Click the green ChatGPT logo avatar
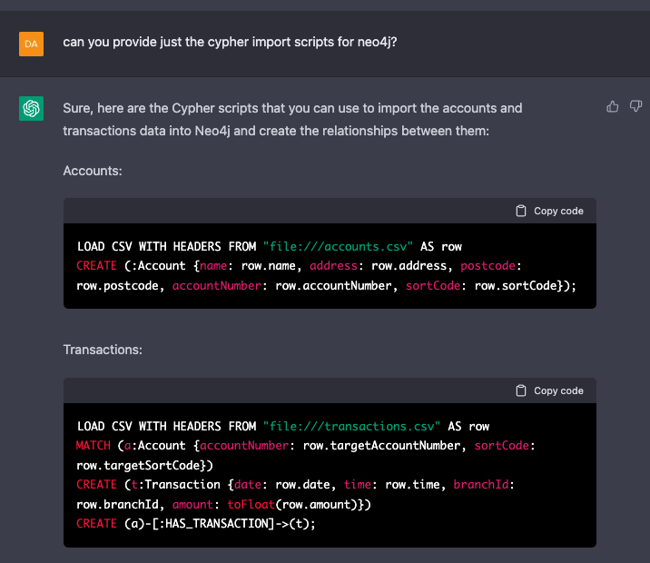The height and width of the screenshot is (563, 650). coord(31,108)
